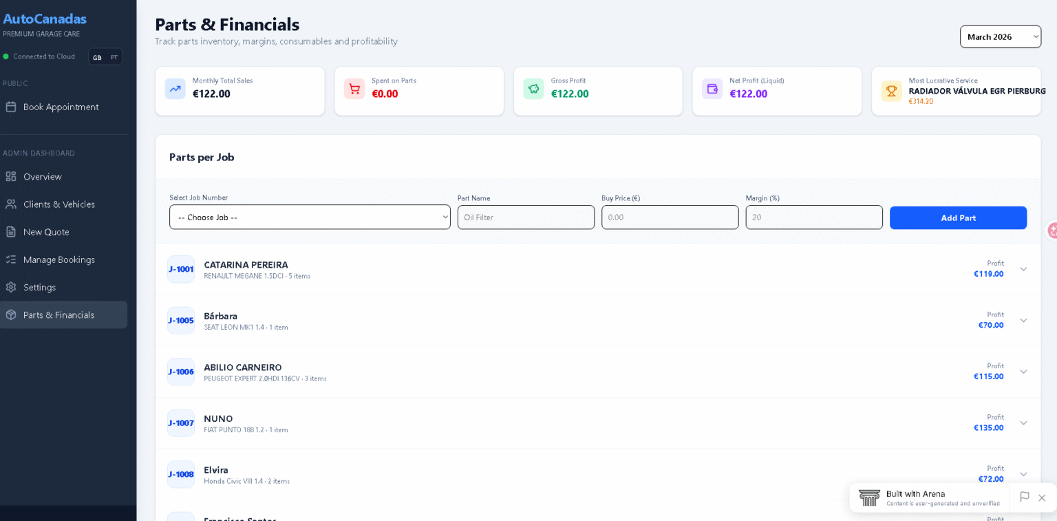Open the New Quote page
Viewport: 1057px width, 521px height.
click(46, 232)
